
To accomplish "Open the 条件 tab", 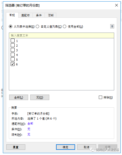I will click(x=39, y=15).
